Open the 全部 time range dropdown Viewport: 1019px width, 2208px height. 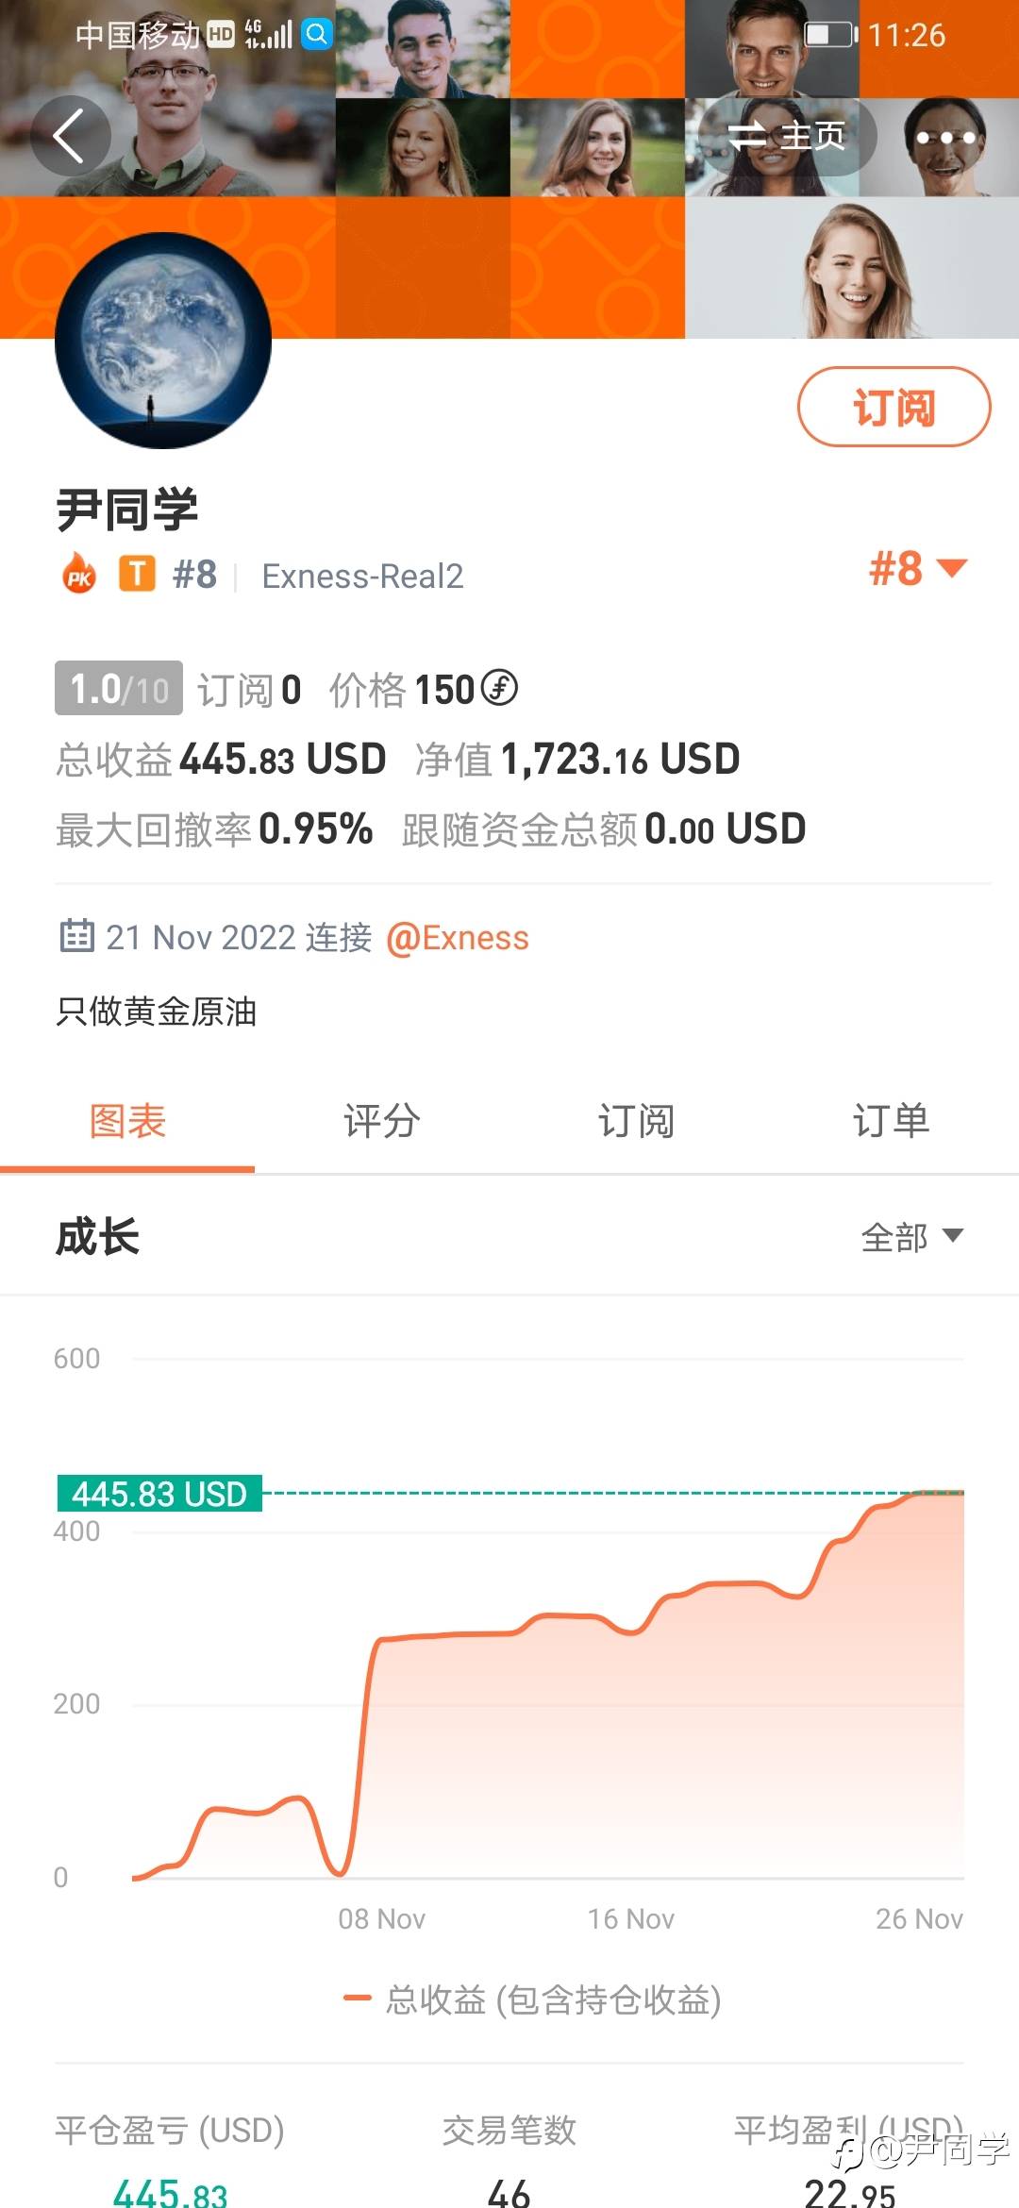(911, 1236)
